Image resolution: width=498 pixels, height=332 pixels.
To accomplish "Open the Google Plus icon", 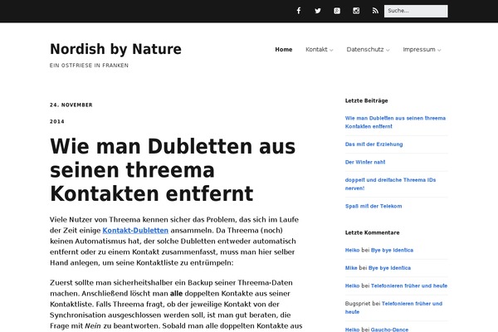I will coord(337,11).
